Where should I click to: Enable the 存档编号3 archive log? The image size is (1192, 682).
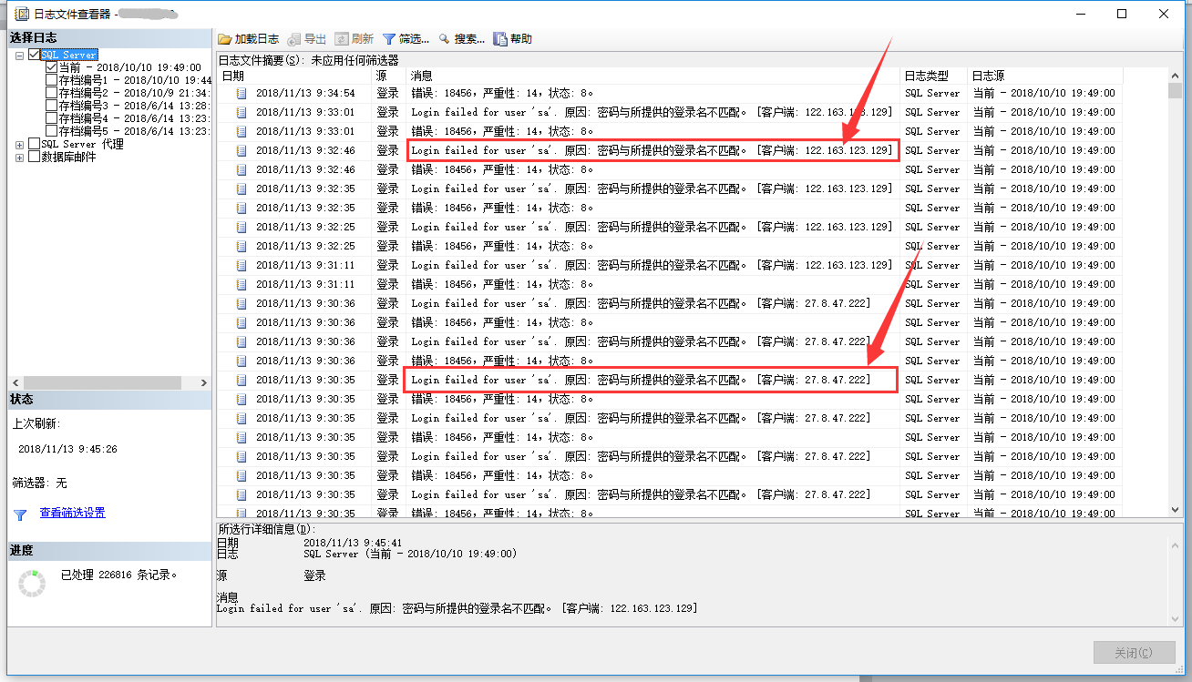tap(51, 106)
